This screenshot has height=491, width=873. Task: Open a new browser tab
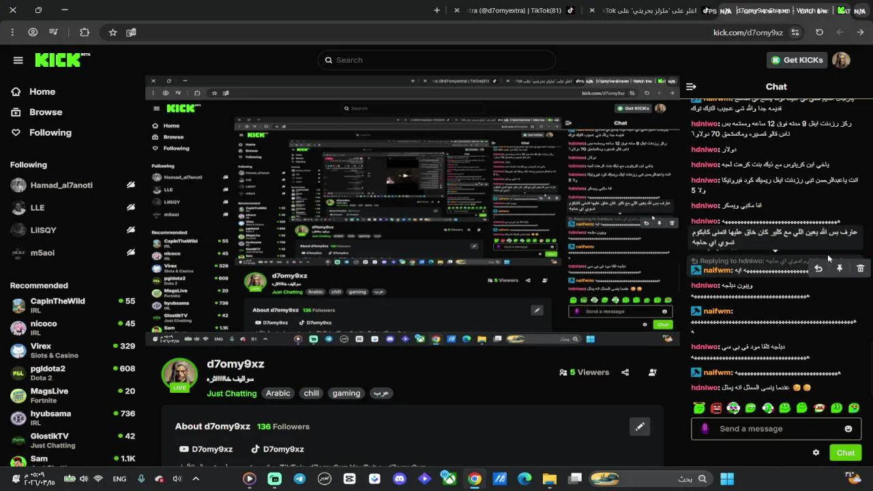click(x=436, y=10)
